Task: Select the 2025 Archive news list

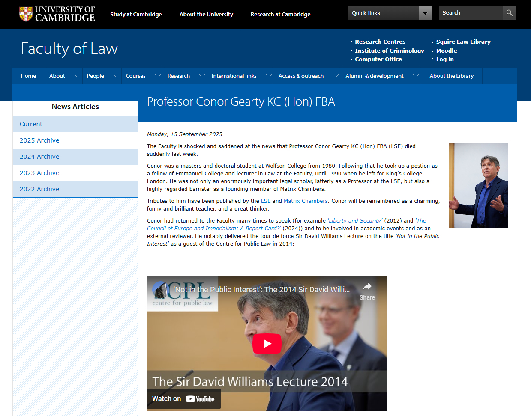Action: click(x=39, y=140)
